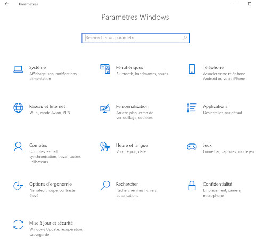Click the Rechercher category heading
The image size is (262, 240).
coord(127,184)
